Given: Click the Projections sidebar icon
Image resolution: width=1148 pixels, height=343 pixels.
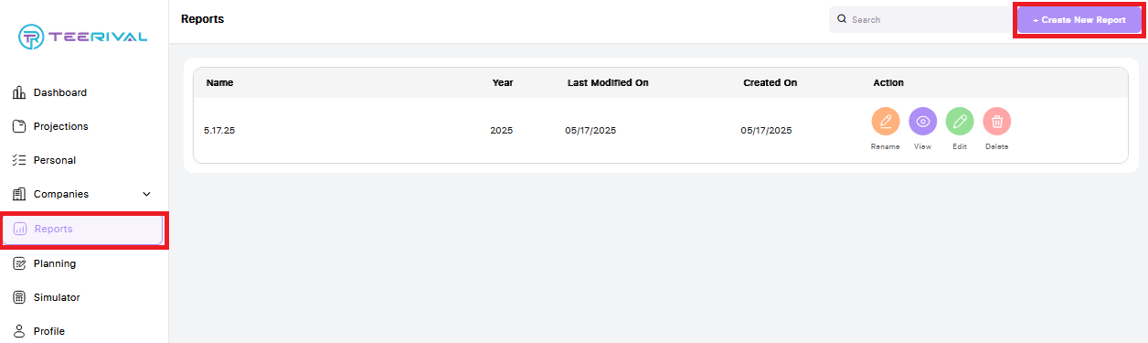Looking at the screenshot, I should click(x=19, y=126).
